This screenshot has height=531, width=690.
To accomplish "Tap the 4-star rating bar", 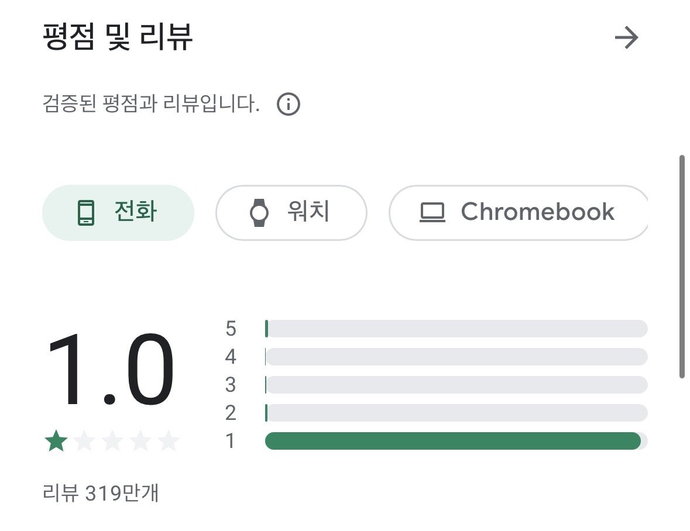I will click(456, 357).
